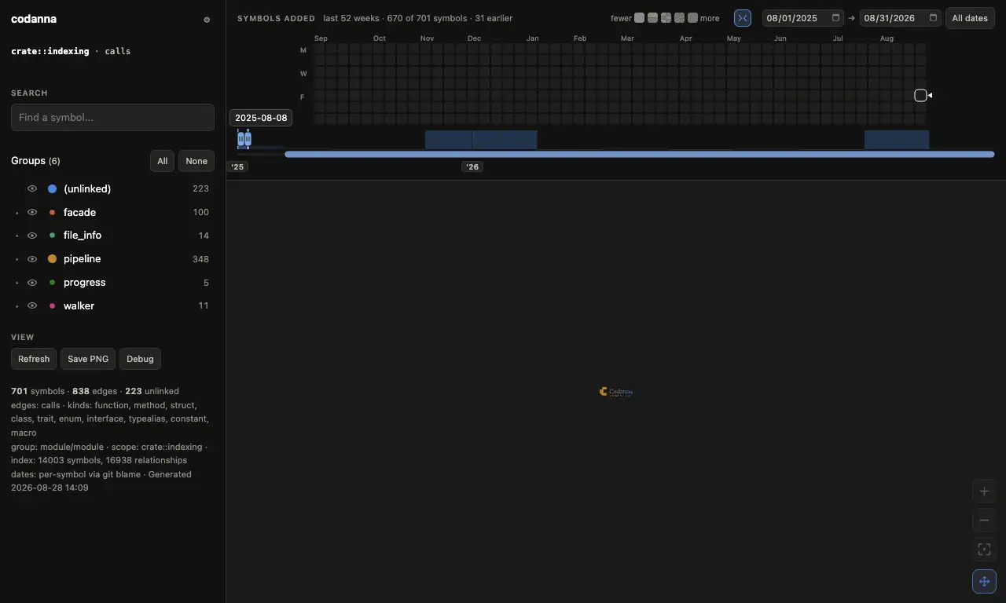Click the None groups button
The width and height of the screenshot is (1006, 603).
pyautogui.click(x=196, y=161)
